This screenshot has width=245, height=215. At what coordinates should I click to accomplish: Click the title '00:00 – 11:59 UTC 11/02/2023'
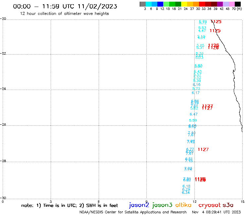coord(65,6)
